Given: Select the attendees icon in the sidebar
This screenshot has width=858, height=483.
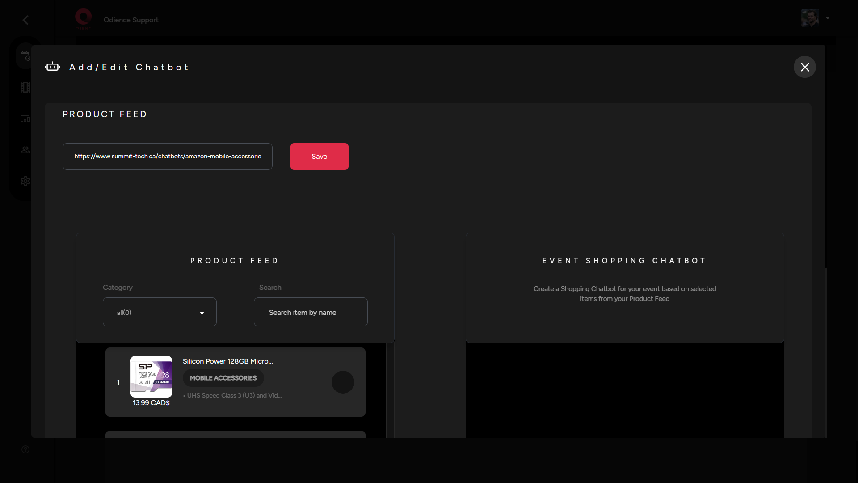Looking at the screenshot, I should tap(25, 150).
